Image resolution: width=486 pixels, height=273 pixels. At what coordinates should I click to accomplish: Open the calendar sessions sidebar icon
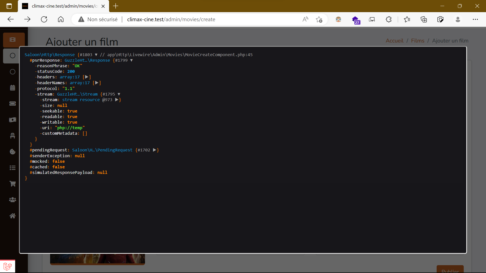[x=12, y=87]
